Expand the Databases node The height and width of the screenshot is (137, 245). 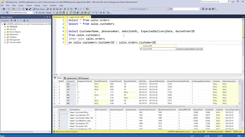pyautogui.click(x=5, y=27)
